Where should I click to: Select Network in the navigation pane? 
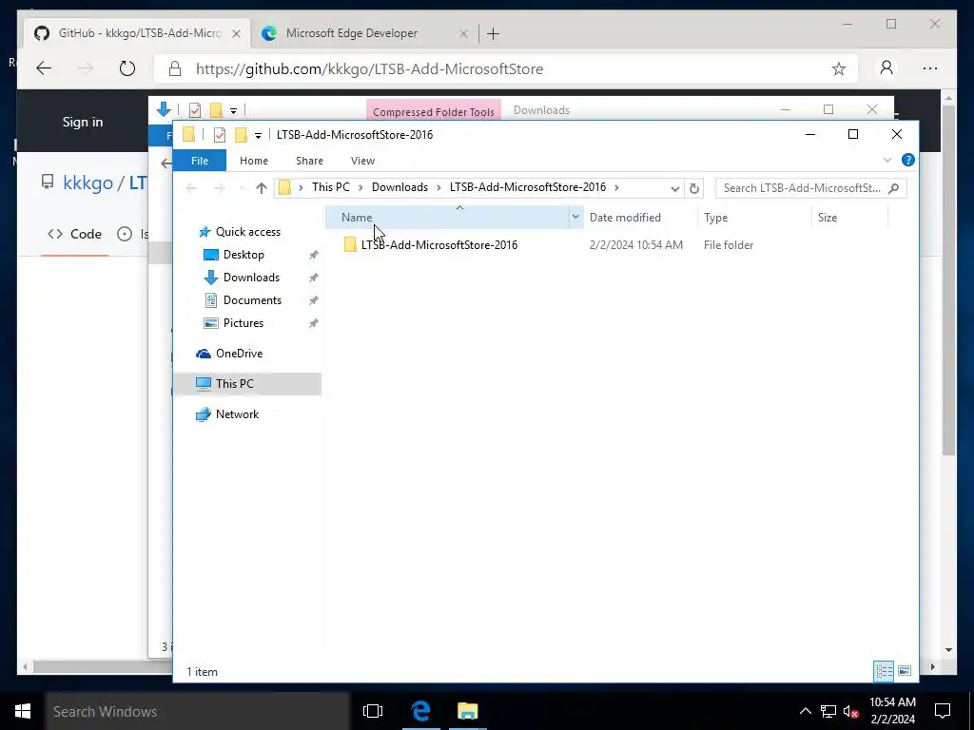pos(237,414)
